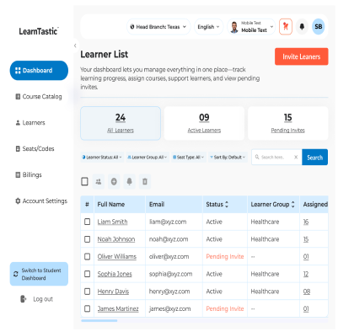Image resolution: width=338 pixels, height=332 pixels.
Task: Check the box for Henry Davis
Action: (x=88, y=292)
